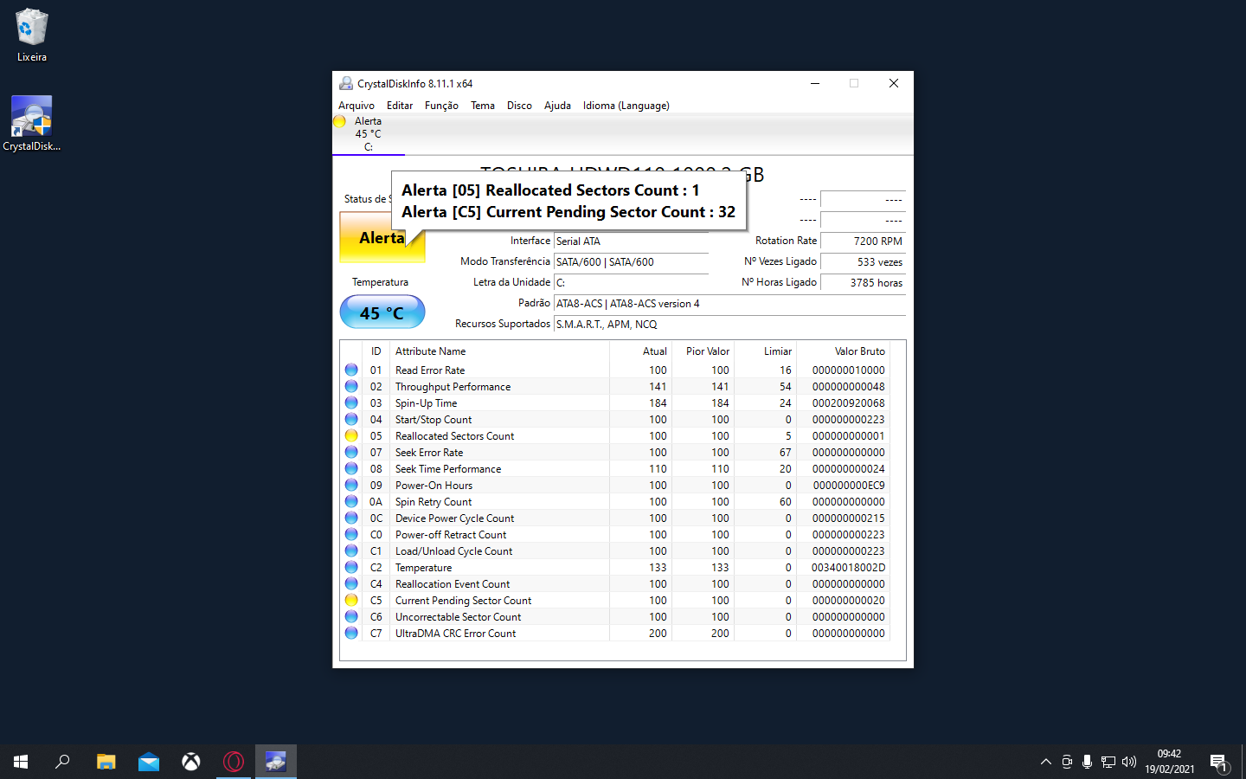Open File Explorer from the taskbar
The image size is (1246, 779).
tap(106, 762)
